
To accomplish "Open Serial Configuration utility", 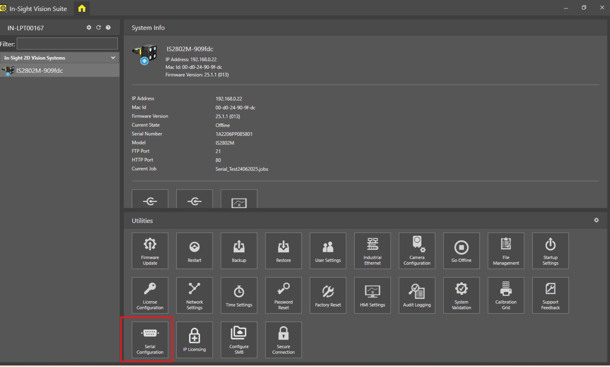I will [150, 340].
